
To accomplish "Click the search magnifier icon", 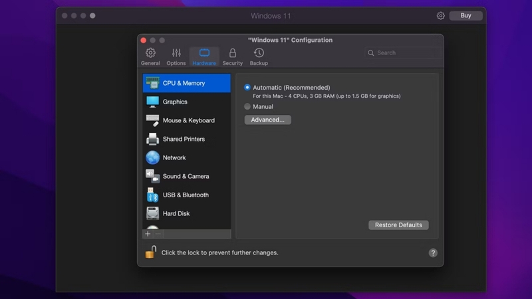I will [371, 53].
